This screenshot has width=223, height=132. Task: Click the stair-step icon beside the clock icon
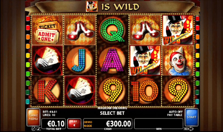tap(39, 129)
